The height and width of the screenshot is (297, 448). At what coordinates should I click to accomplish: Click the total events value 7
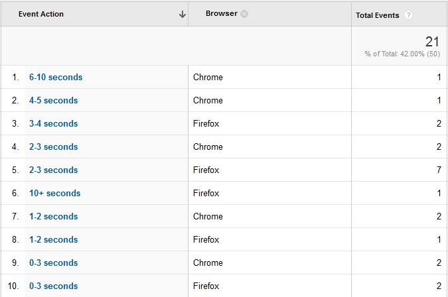click(439, 170)
